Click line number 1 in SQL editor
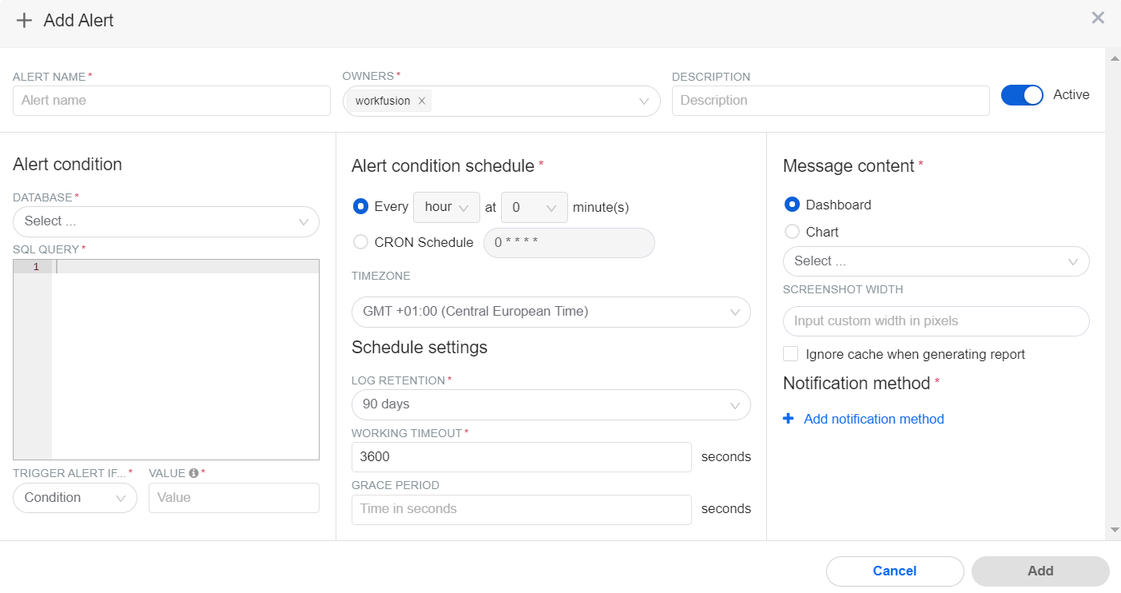Image resolution: width=1121 pixels, height=593 pixels. coord(36,267)
